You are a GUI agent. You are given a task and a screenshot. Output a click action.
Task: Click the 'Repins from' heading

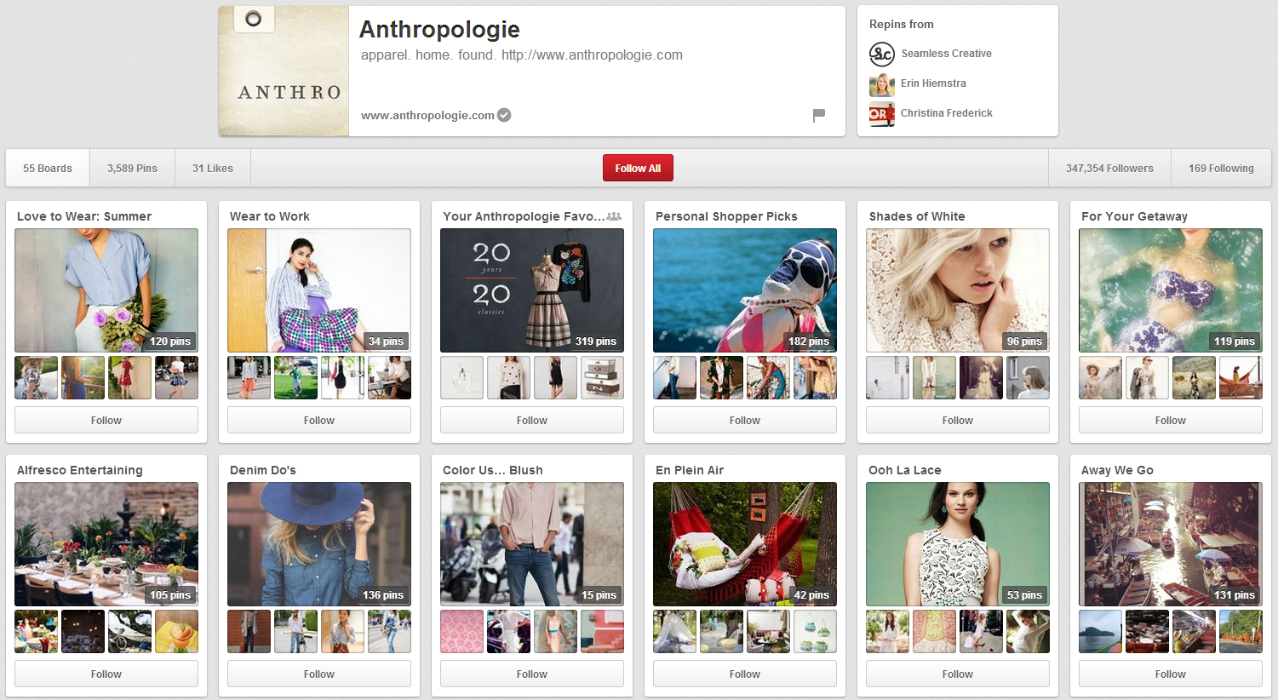[x=901, y=24]
